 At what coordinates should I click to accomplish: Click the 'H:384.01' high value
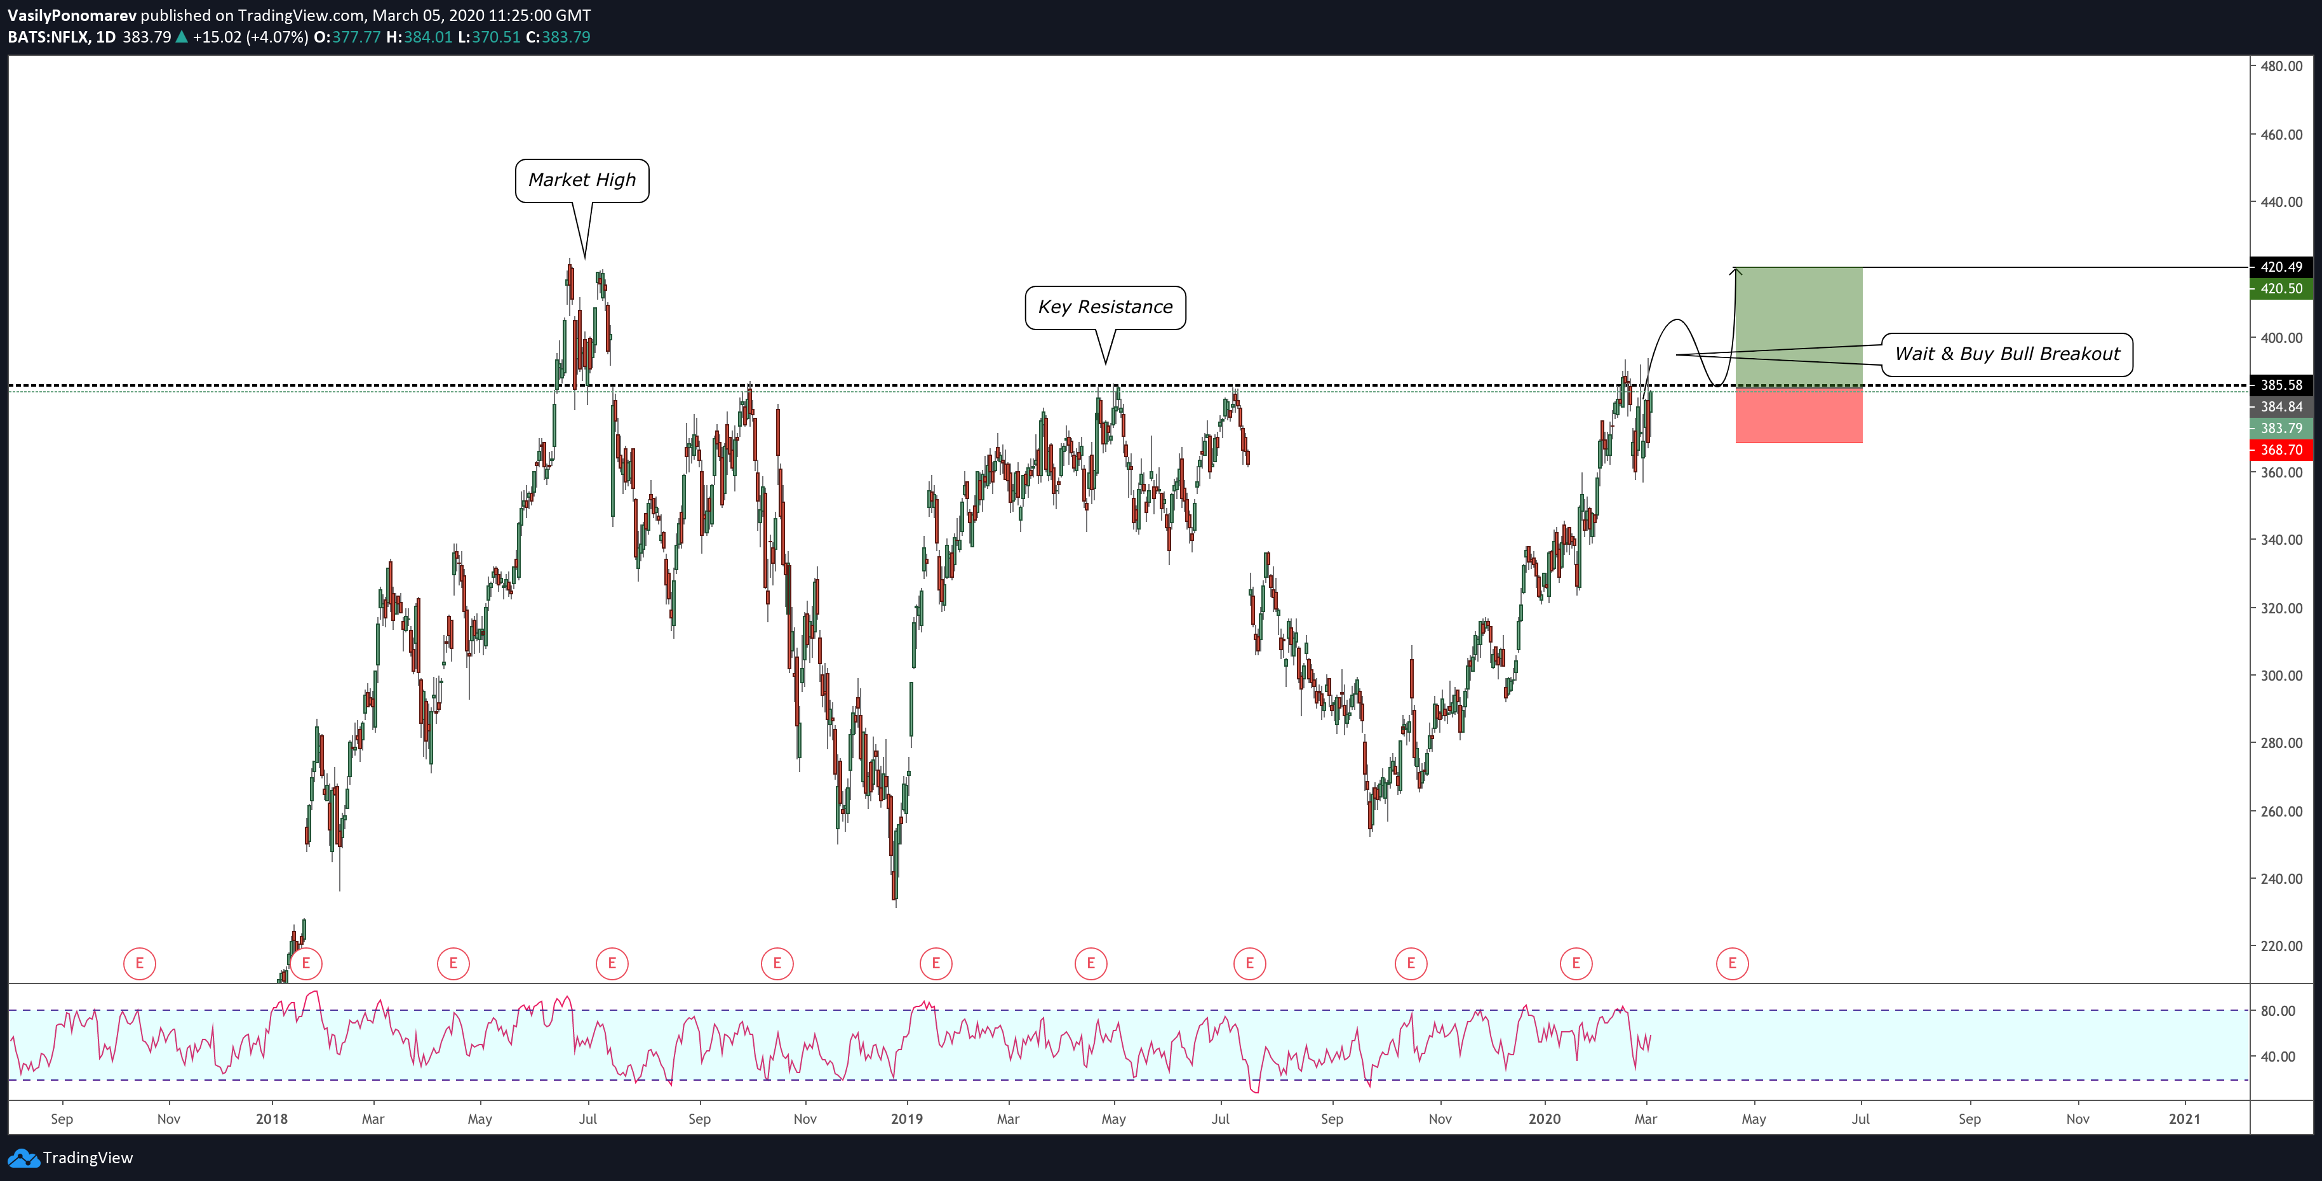coord(419,37)
